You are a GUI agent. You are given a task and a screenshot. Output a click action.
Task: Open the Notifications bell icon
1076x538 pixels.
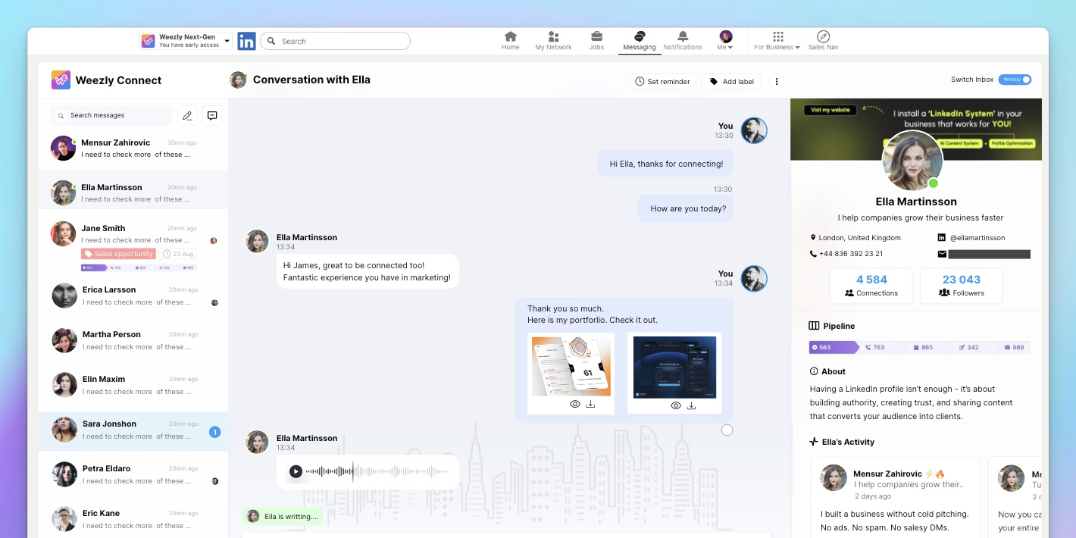683,40
